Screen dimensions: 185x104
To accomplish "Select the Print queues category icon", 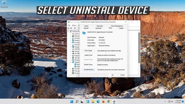I will click(x=73, y=71).
